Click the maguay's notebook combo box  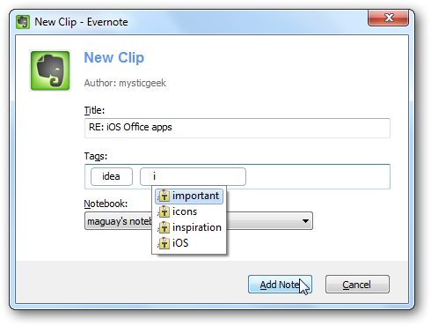click(x=199, y=221)
